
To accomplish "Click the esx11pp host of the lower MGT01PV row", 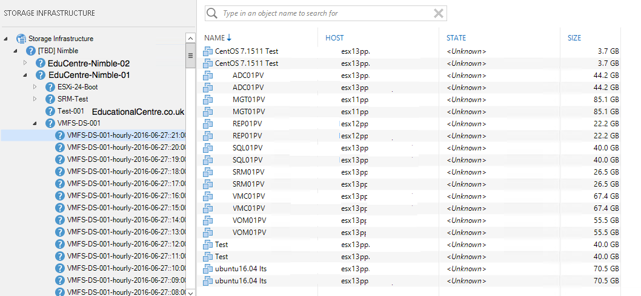I will [355, 112].
